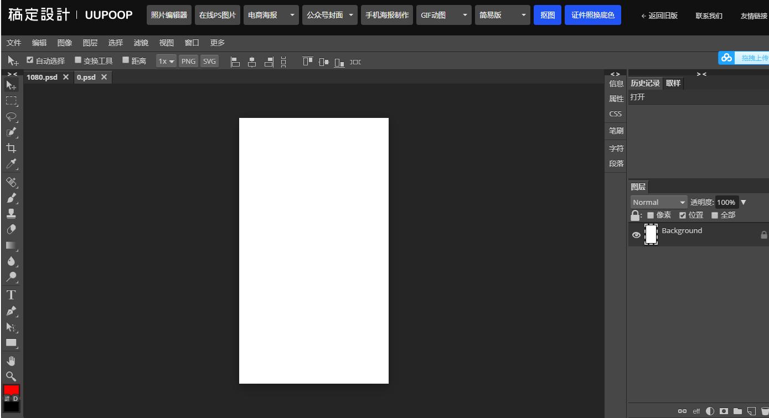Click the 抠图 button

click(x=547, y=15)
